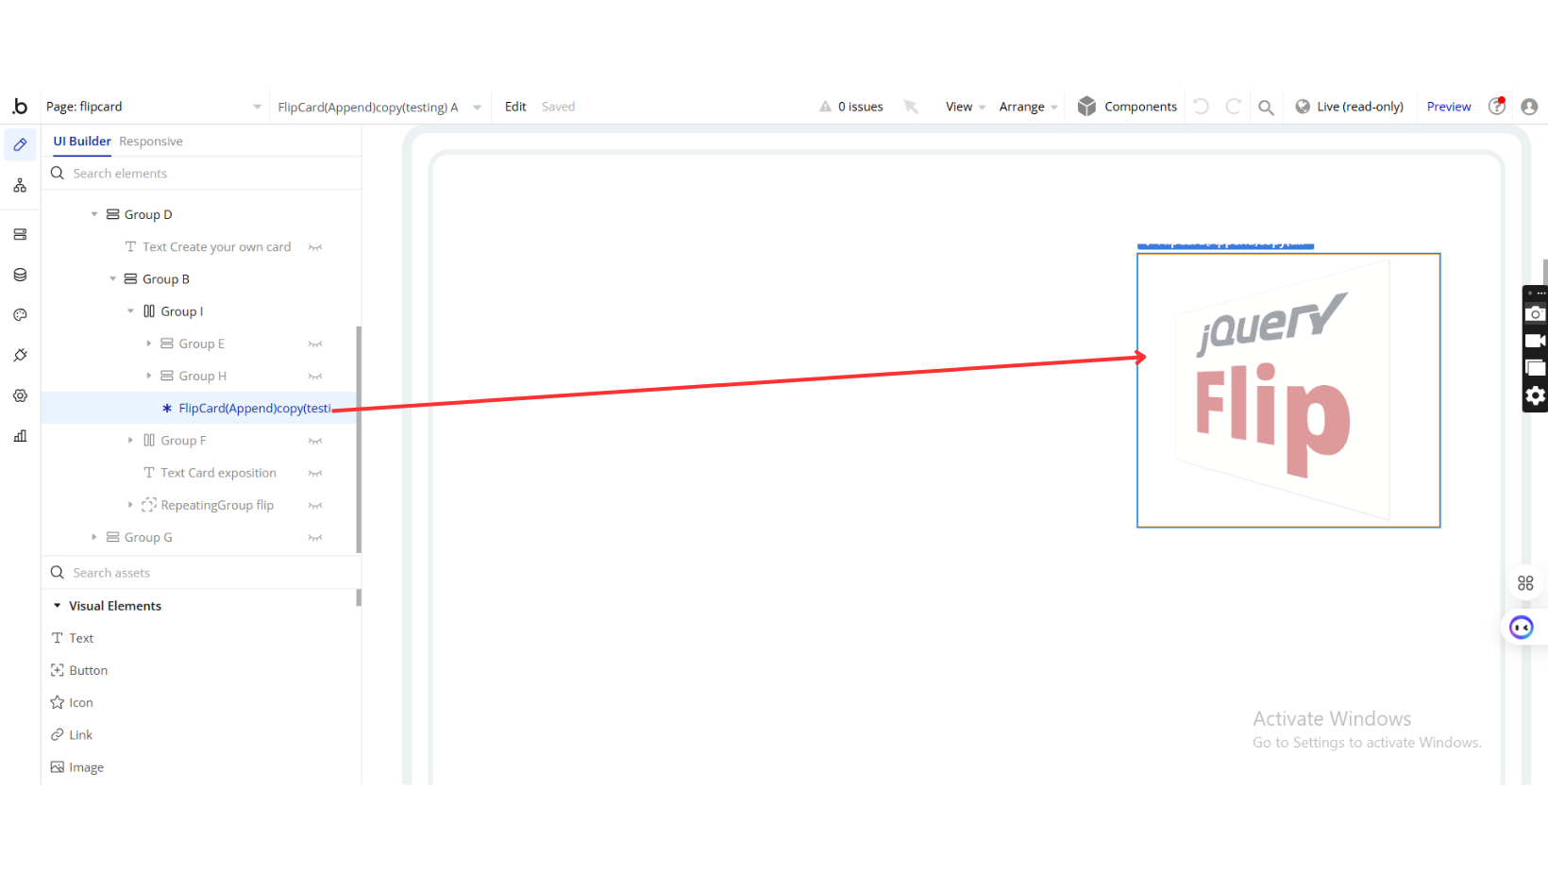
Task: Collapse the Group D tree node
Action: [x=94, y=214]
